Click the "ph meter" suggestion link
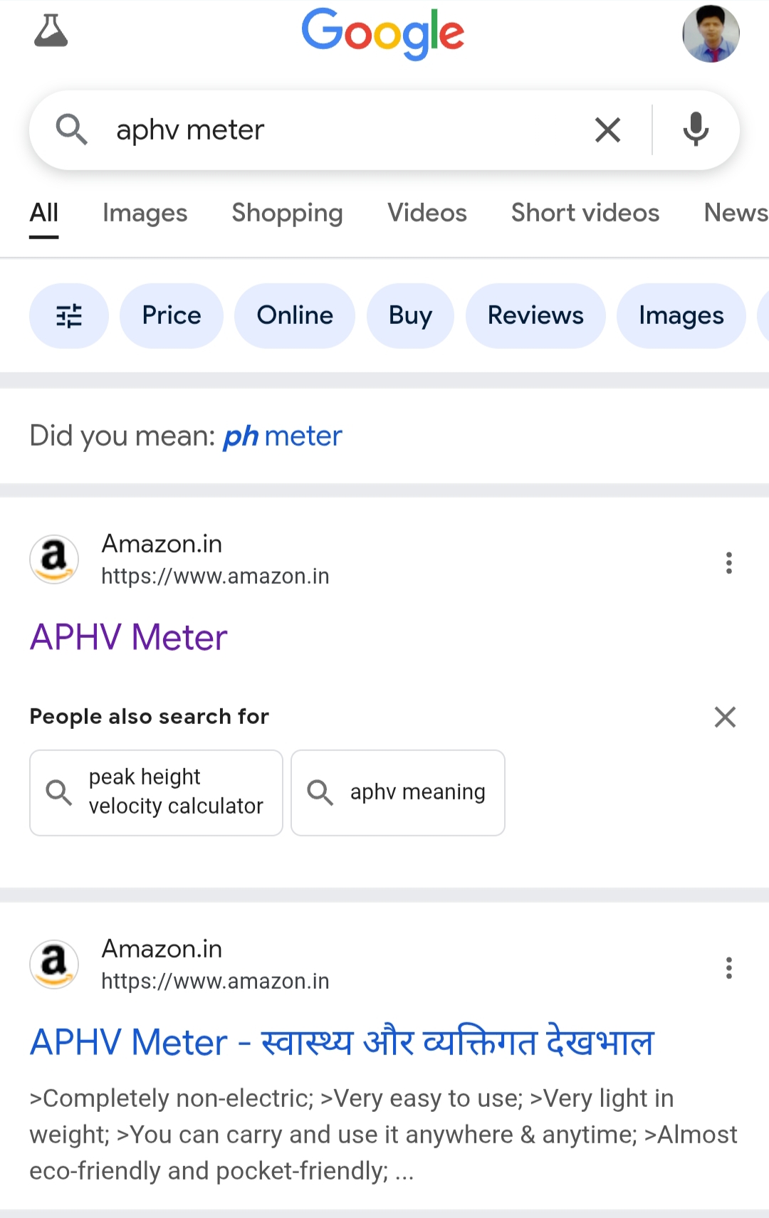 [283, 436]
